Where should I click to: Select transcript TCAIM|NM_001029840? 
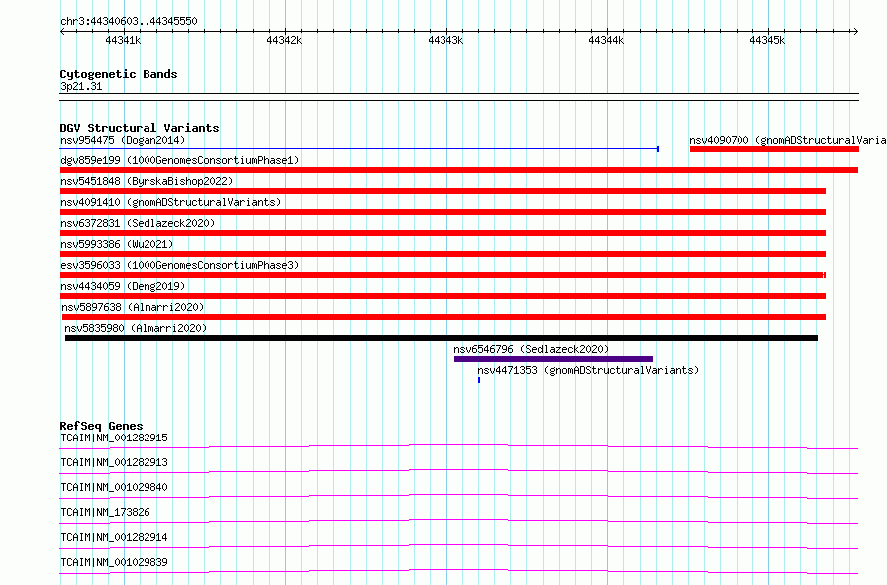[114, 487]
